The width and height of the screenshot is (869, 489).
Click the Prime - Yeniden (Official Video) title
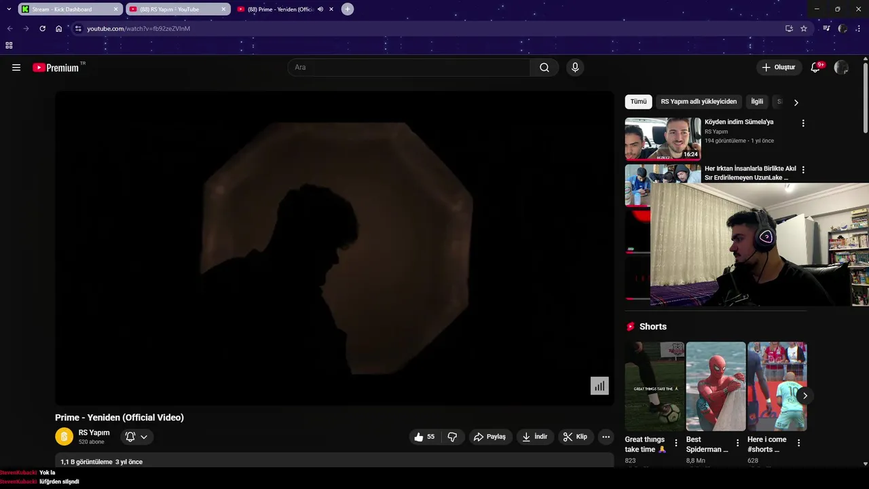(119, 418)
